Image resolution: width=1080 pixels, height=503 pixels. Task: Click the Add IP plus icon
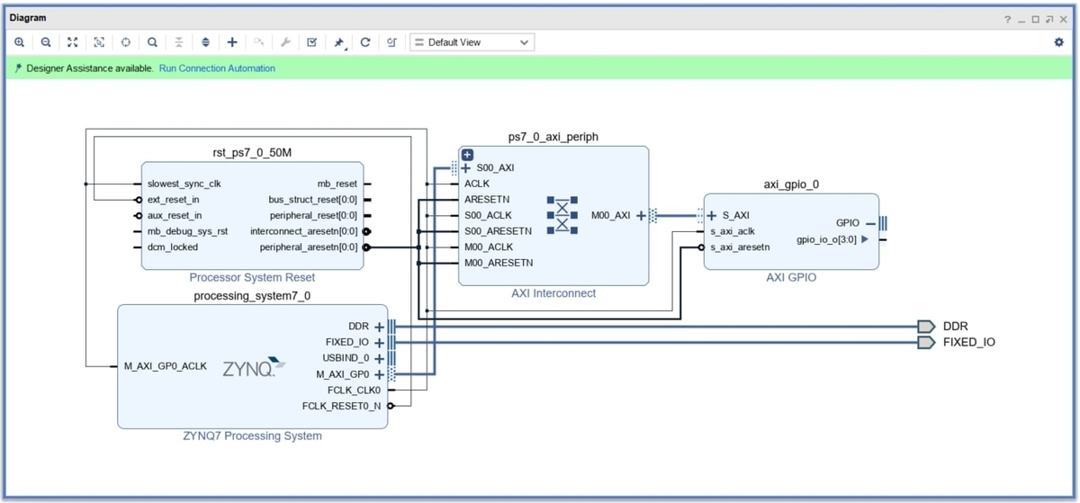pos(232,42)
